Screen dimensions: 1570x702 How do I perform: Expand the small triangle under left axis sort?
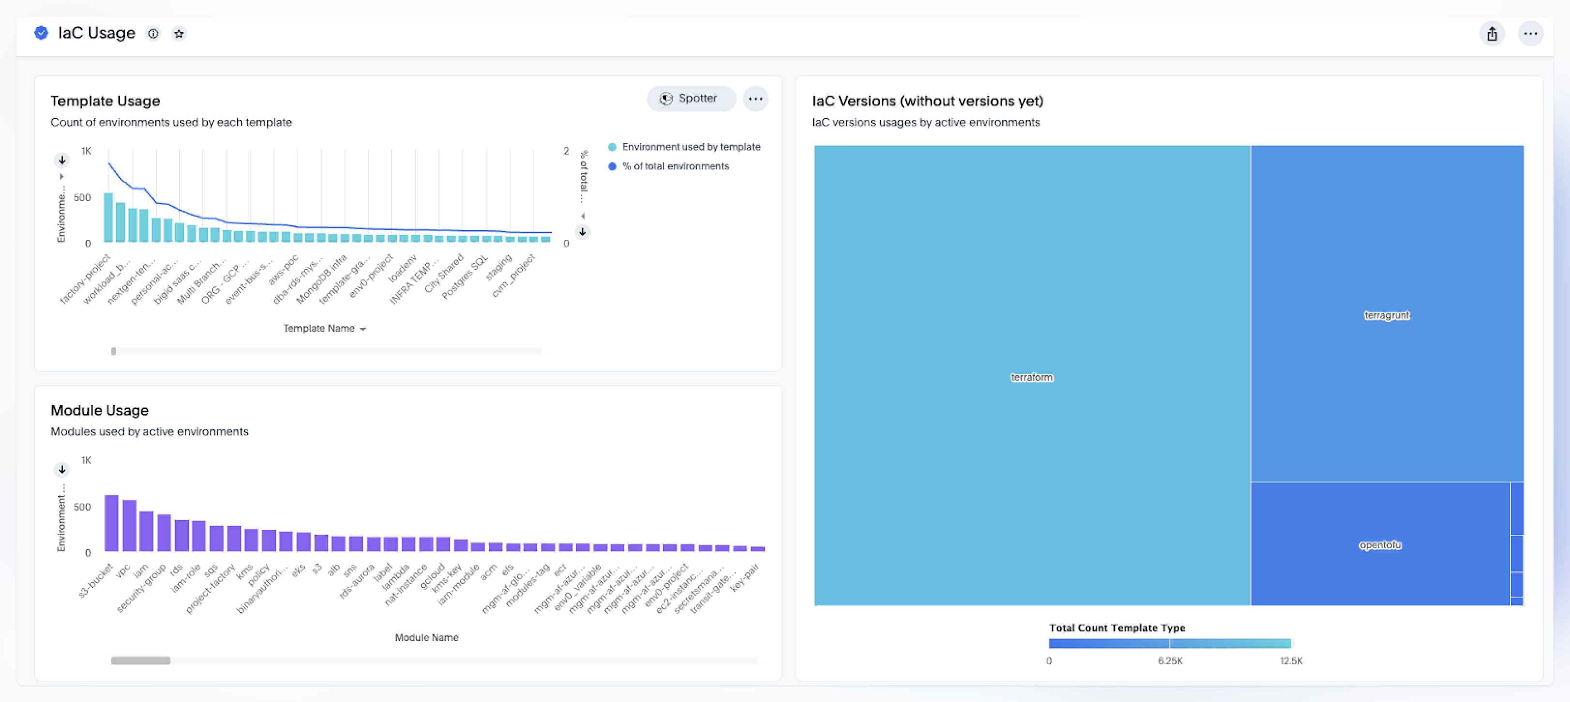61,176
